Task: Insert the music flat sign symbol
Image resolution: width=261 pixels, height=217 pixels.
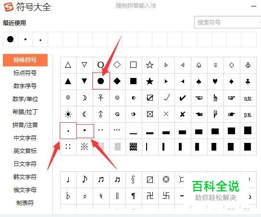Action: pyautogui.click(x=68, y=196)
